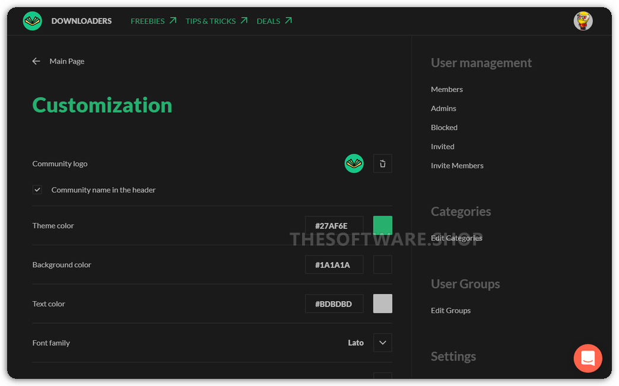Viewport: 619px width, 386px height.
Task: Open the user profile avatar
Action: [583, 21]
